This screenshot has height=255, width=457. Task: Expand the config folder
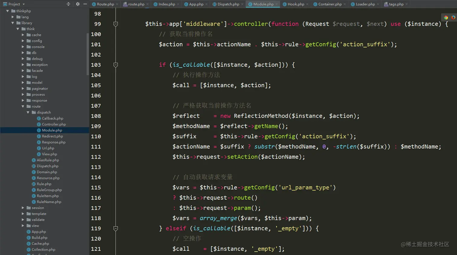point(23,41)
